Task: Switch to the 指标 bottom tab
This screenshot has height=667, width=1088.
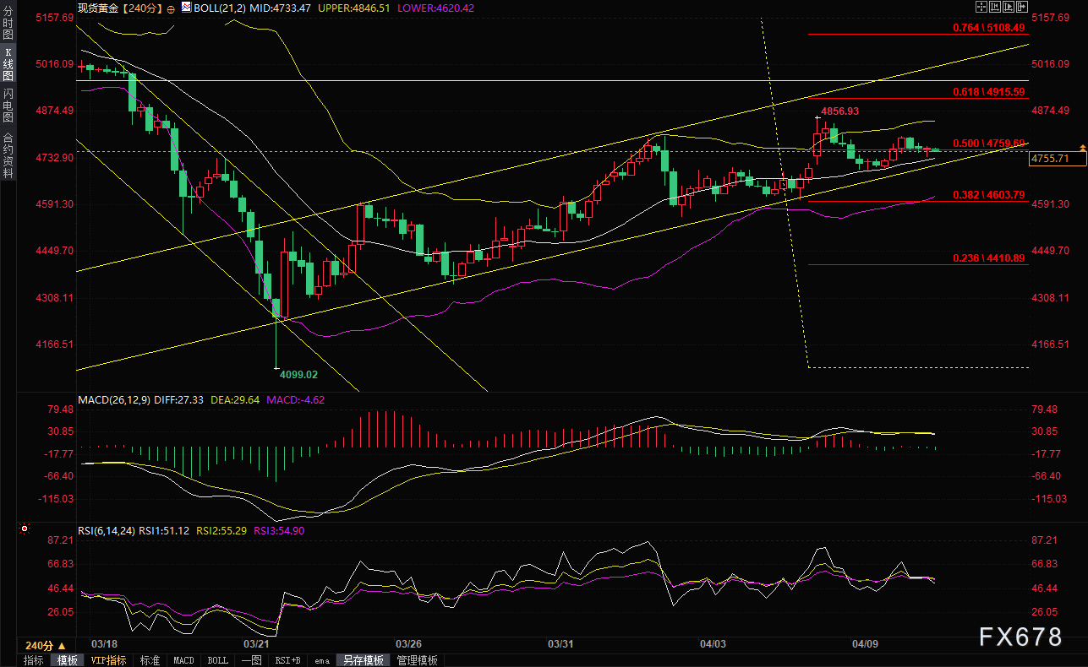Action: (33, 660)
